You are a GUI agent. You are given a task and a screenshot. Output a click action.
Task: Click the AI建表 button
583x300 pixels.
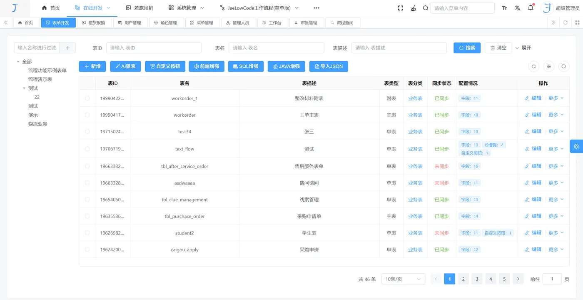tap(125, 66)
